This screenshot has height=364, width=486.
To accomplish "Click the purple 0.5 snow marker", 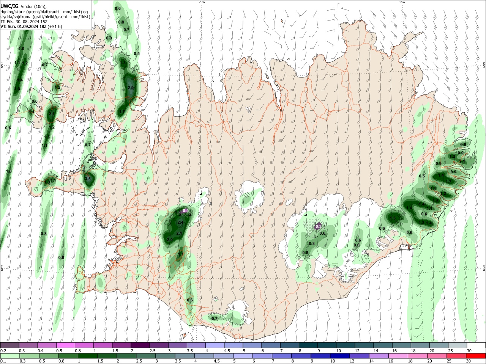I will (186, 211).
